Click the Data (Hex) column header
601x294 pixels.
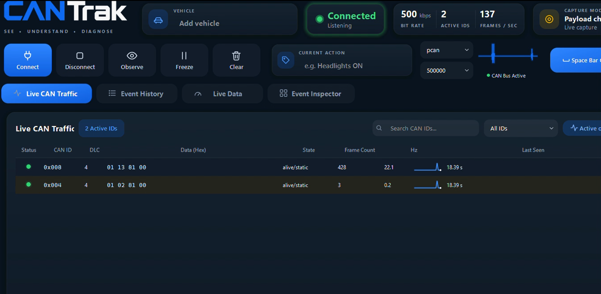click(x=193, y=150)
